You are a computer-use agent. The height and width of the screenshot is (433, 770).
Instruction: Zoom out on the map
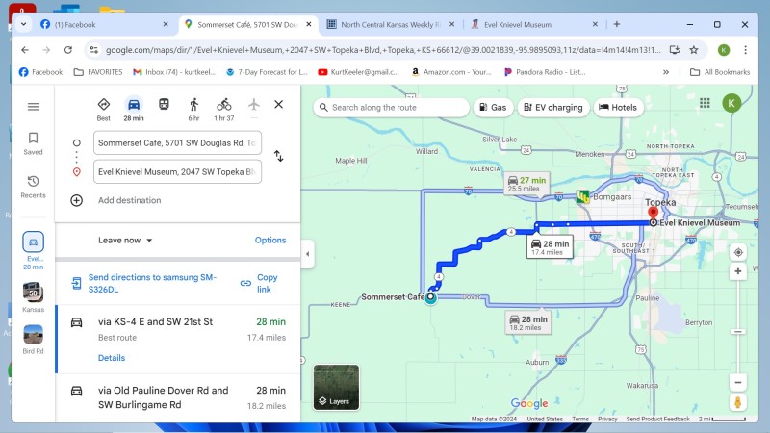click(738, 382)
